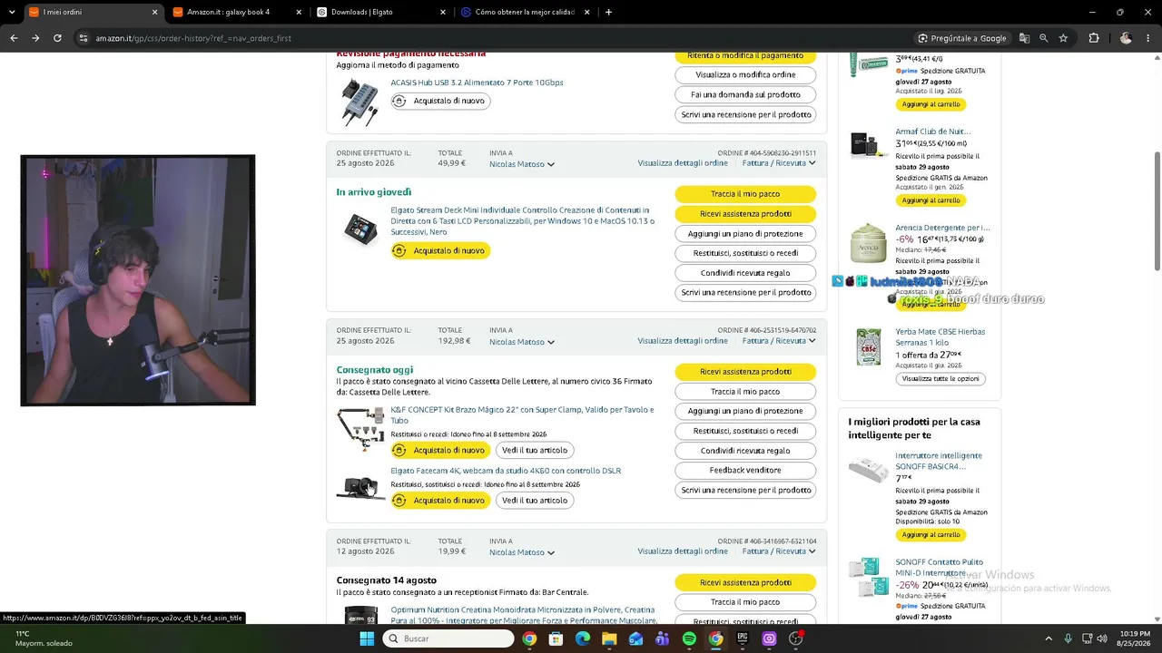The width and height of the screenshot is (1162, 653).
Task: Open the ACASIS Hub USB 3.2 product link
Action: pyautogui.click(x=477, y=83)
